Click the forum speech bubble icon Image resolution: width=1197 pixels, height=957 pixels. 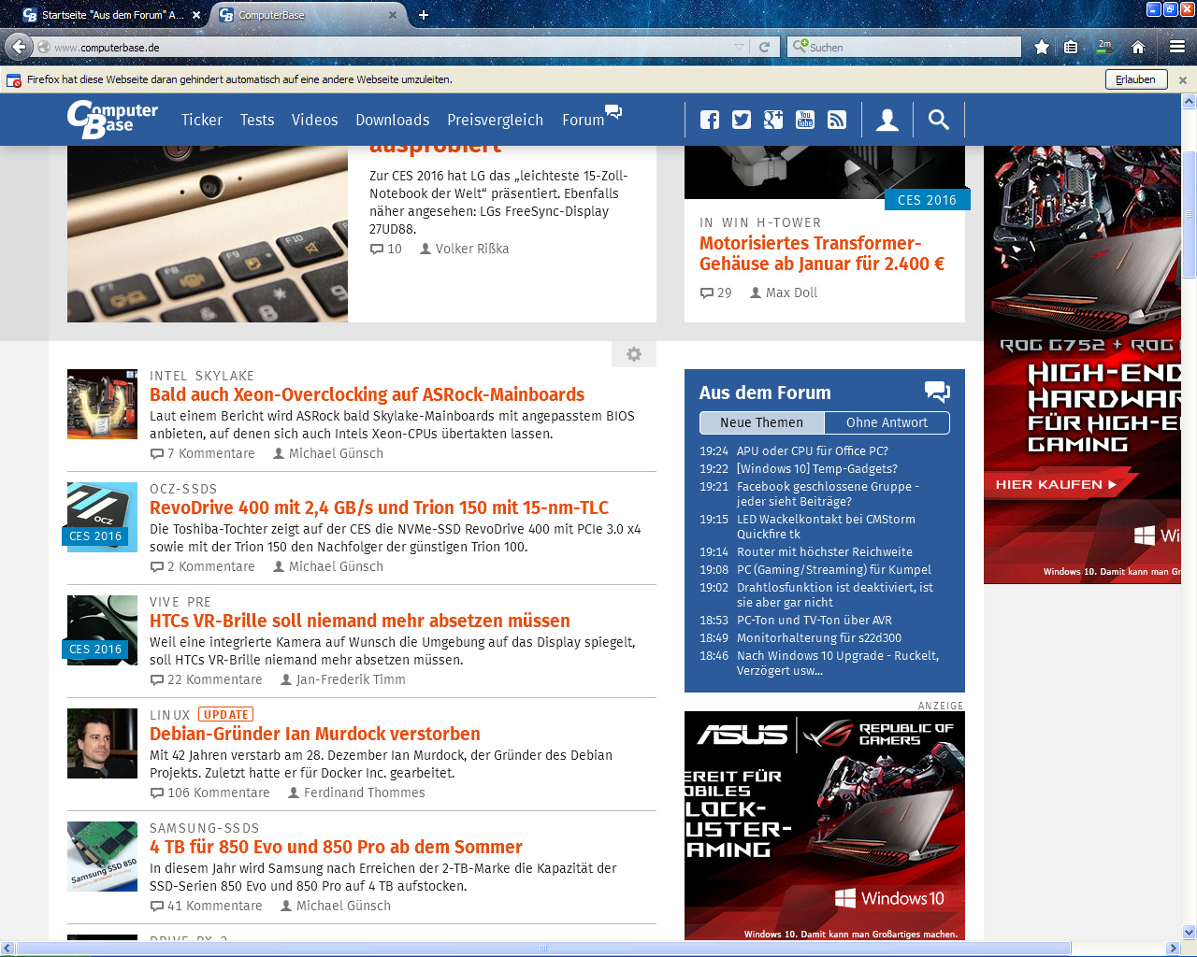pos(937,392)
